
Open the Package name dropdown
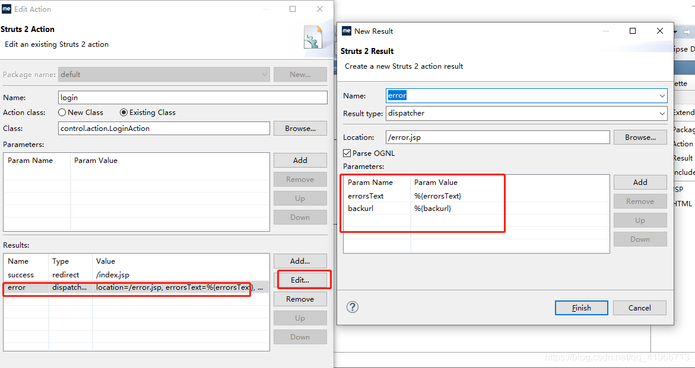tap(265, 74)
